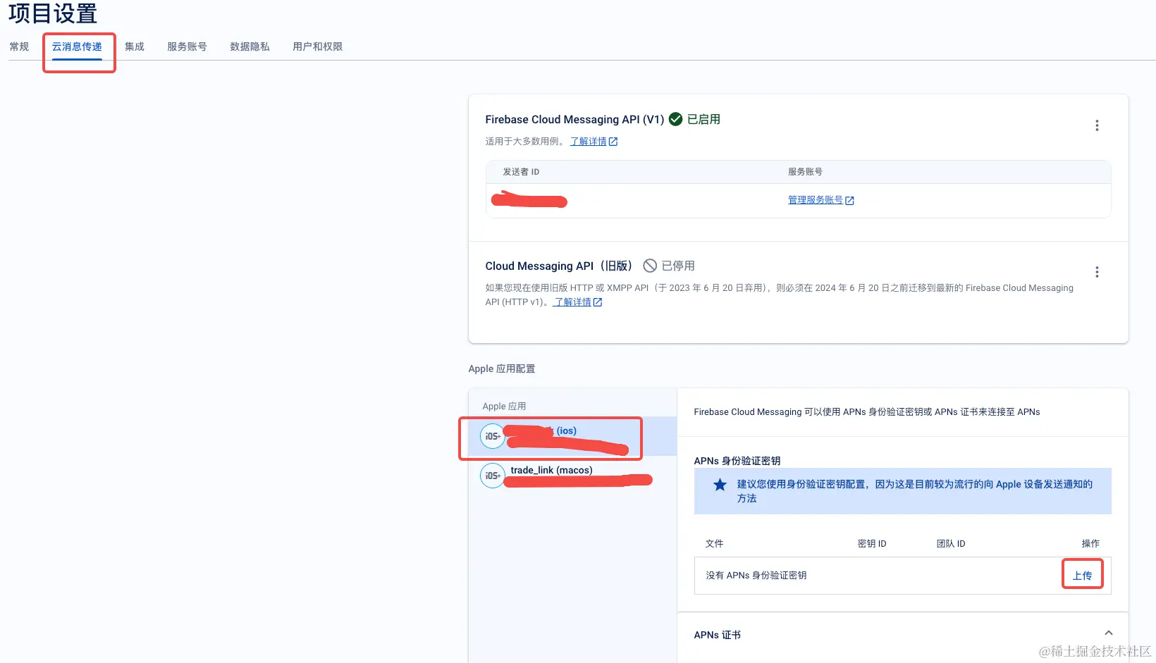Viewport: 1156px width, 663px height.
Task: Click the 没有 APNs 身份验证密钥 row text
Action: click(756, 576)
